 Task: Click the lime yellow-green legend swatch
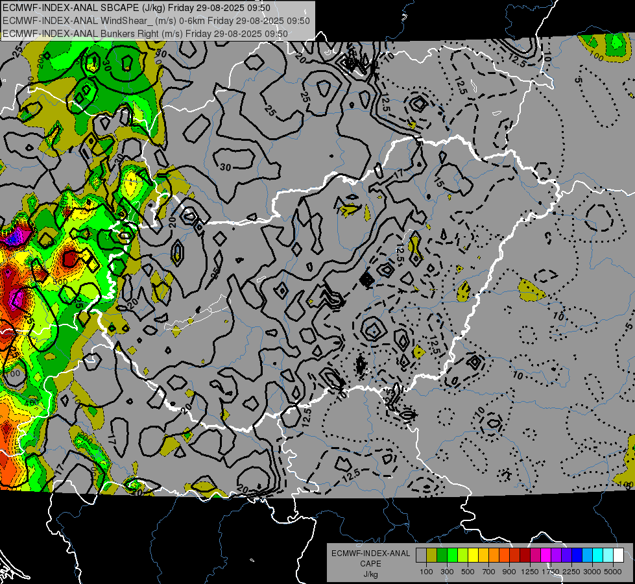point(462,555)
